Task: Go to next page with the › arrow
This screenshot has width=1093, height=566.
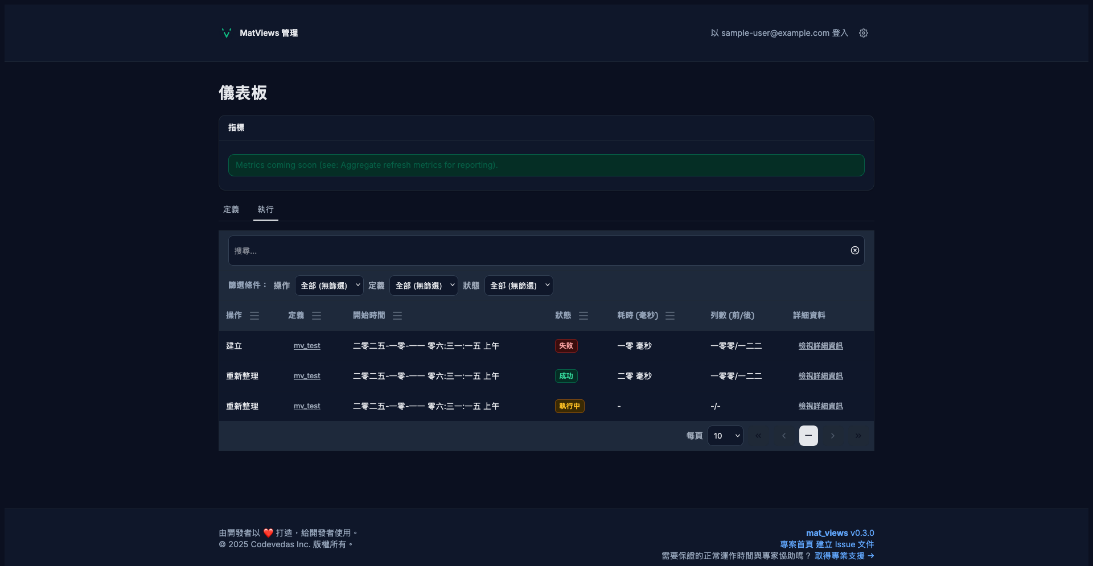Action: [x=833, y=436]
